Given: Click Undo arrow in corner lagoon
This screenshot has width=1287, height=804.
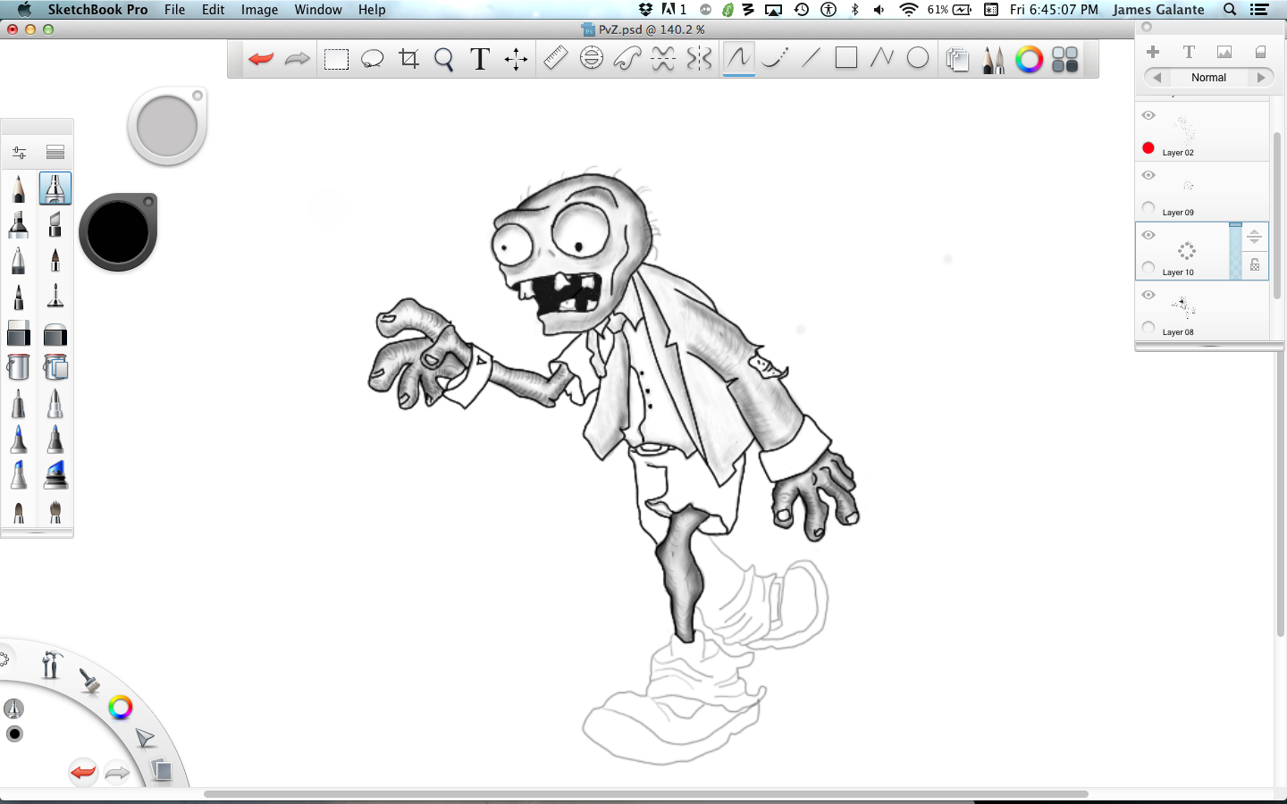Looking at the screenshot, I should (83, 772).
